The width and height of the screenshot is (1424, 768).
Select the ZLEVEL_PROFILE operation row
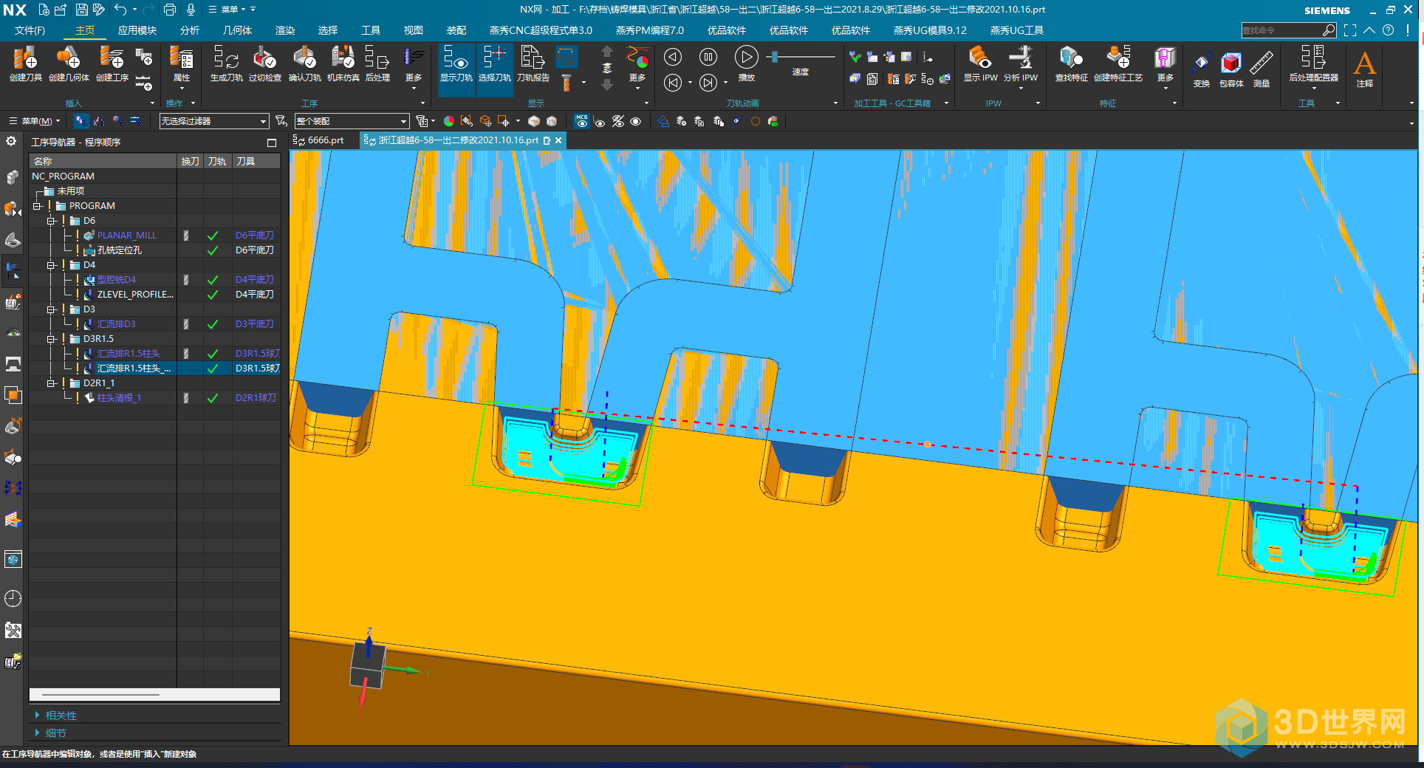(154, 295)
